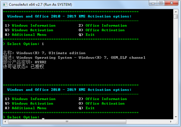181x127 pixels.
Task: Click the bottom Select Option prompt cursor
Action: 43,119
